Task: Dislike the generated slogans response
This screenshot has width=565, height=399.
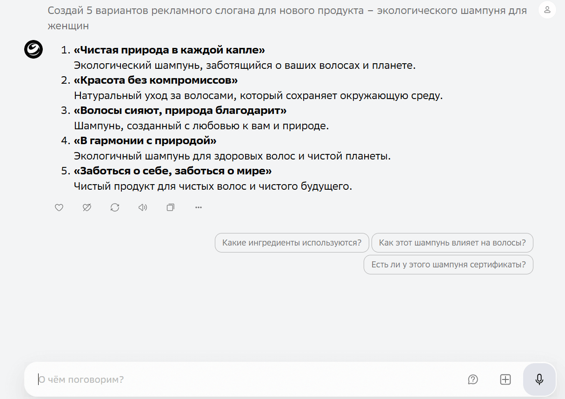Action: 87,207
